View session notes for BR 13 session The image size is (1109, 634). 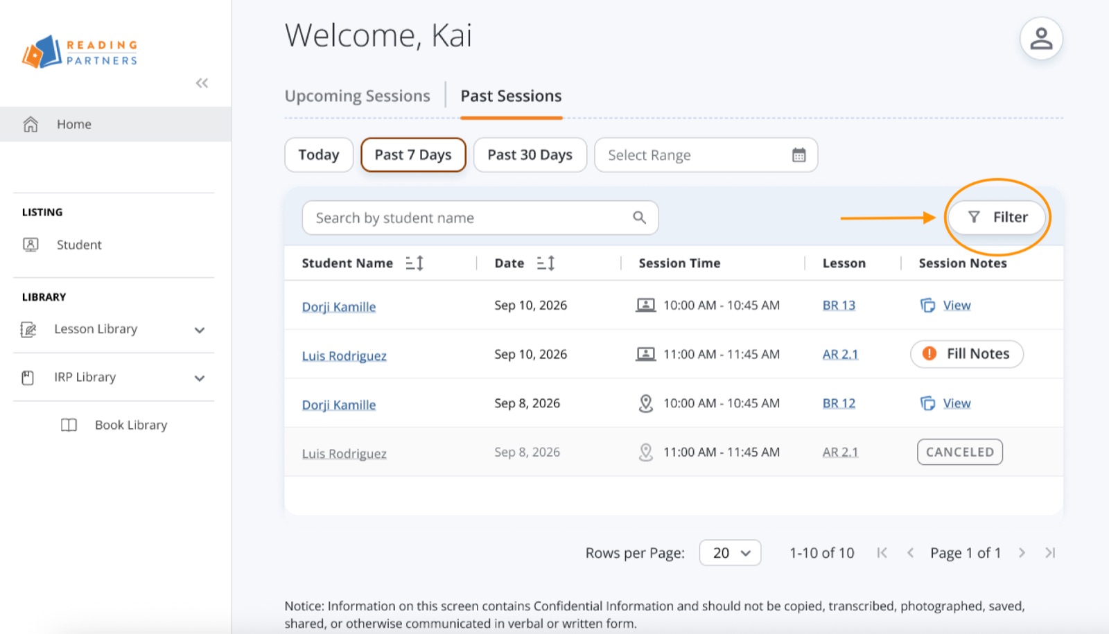pyautogui.click(x=945, y=305)
